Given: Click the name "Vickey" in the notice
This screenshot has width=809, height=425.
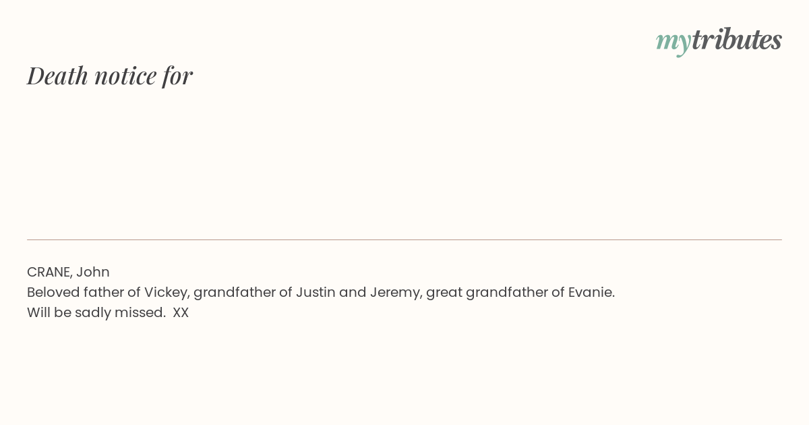Looking at the screenshot, I should [x=166, y=292].
